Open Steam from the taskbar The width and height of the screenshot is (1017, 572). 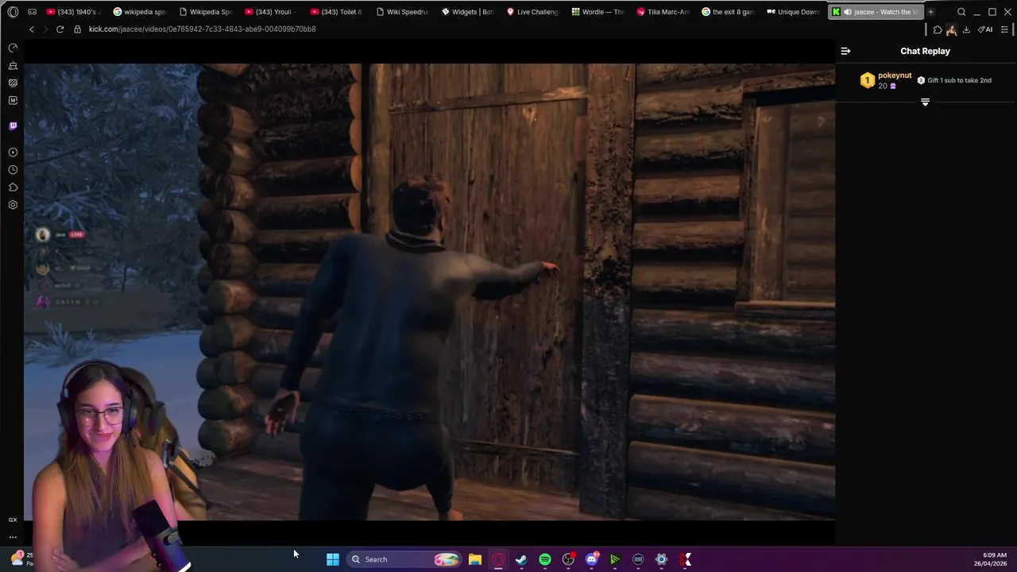[521, 559]
